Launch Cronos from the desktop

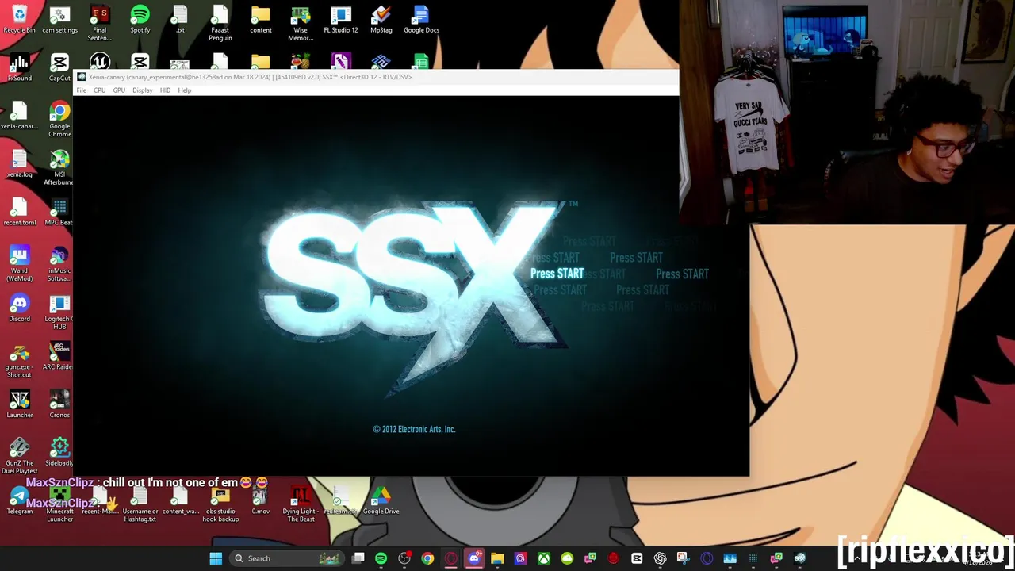pyautogui.click(x=59, y=404)
